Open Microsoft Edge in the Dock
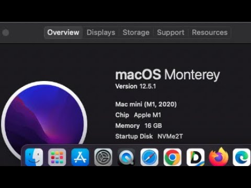The image size is (251, 188). [242, 157]
